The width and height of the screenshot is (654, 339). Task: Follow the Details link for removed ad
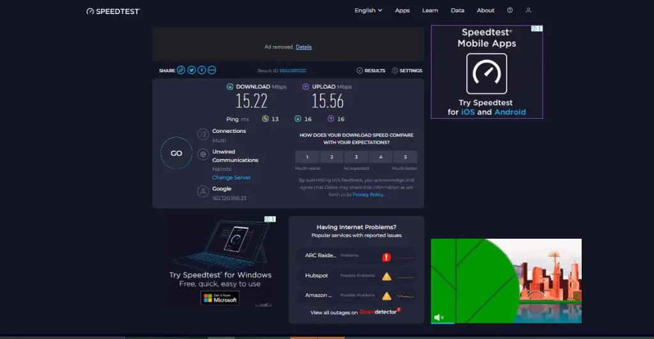tap(303, 47)
